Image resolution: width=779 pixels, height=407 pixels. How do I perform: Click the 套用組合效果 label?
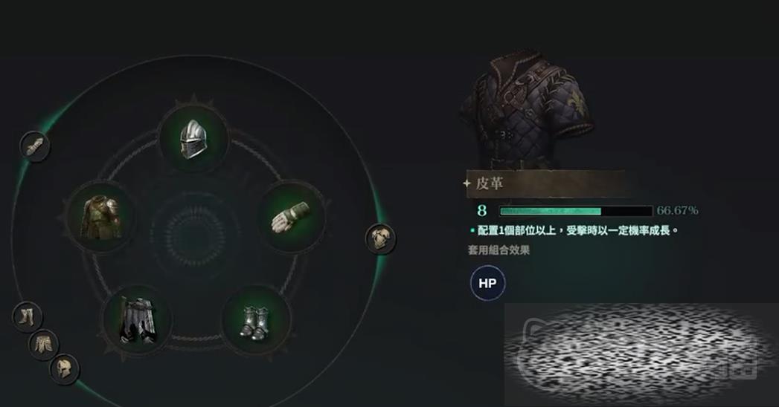pos(499,250)
